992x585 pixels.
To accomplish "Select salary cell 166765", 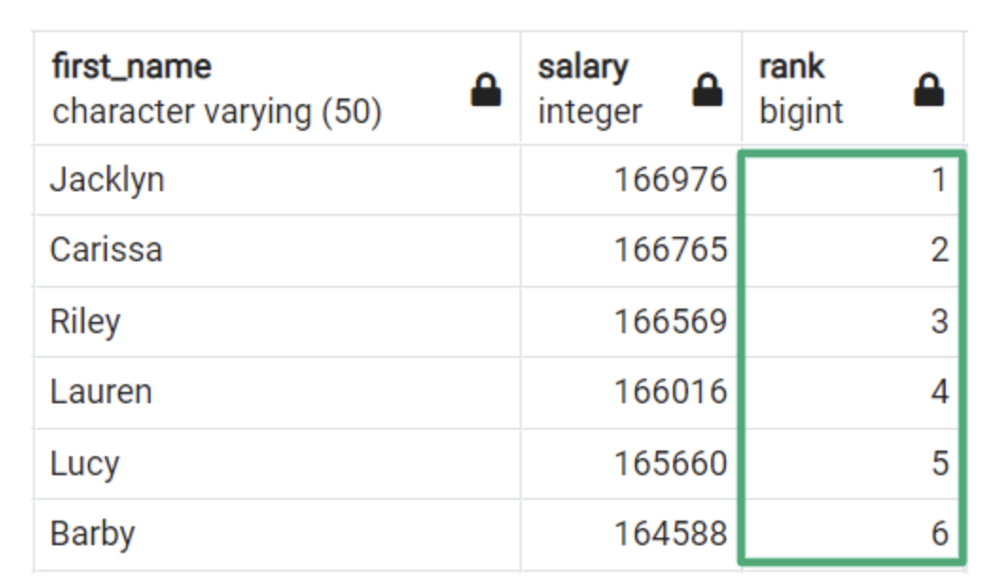I will coord(671,250).
